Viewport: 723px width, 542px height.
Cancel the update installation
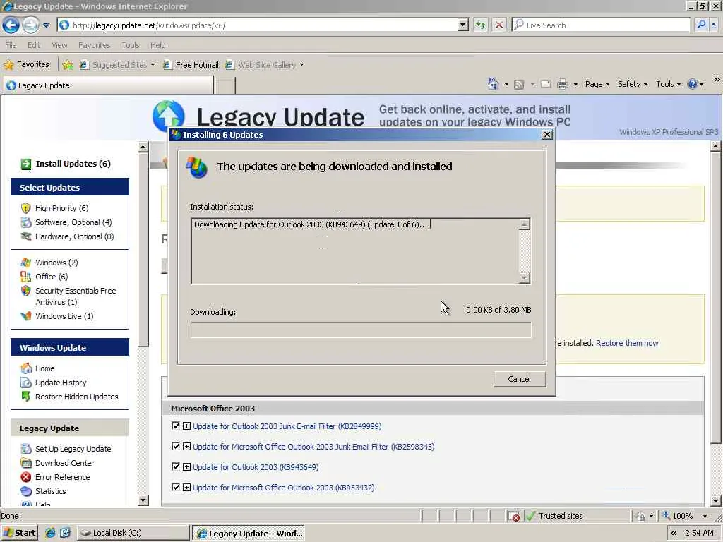point(519,379)
